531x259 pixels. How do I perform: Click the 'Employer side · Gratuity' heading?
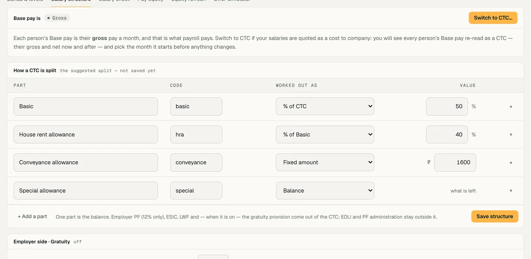tap(42, 242)
